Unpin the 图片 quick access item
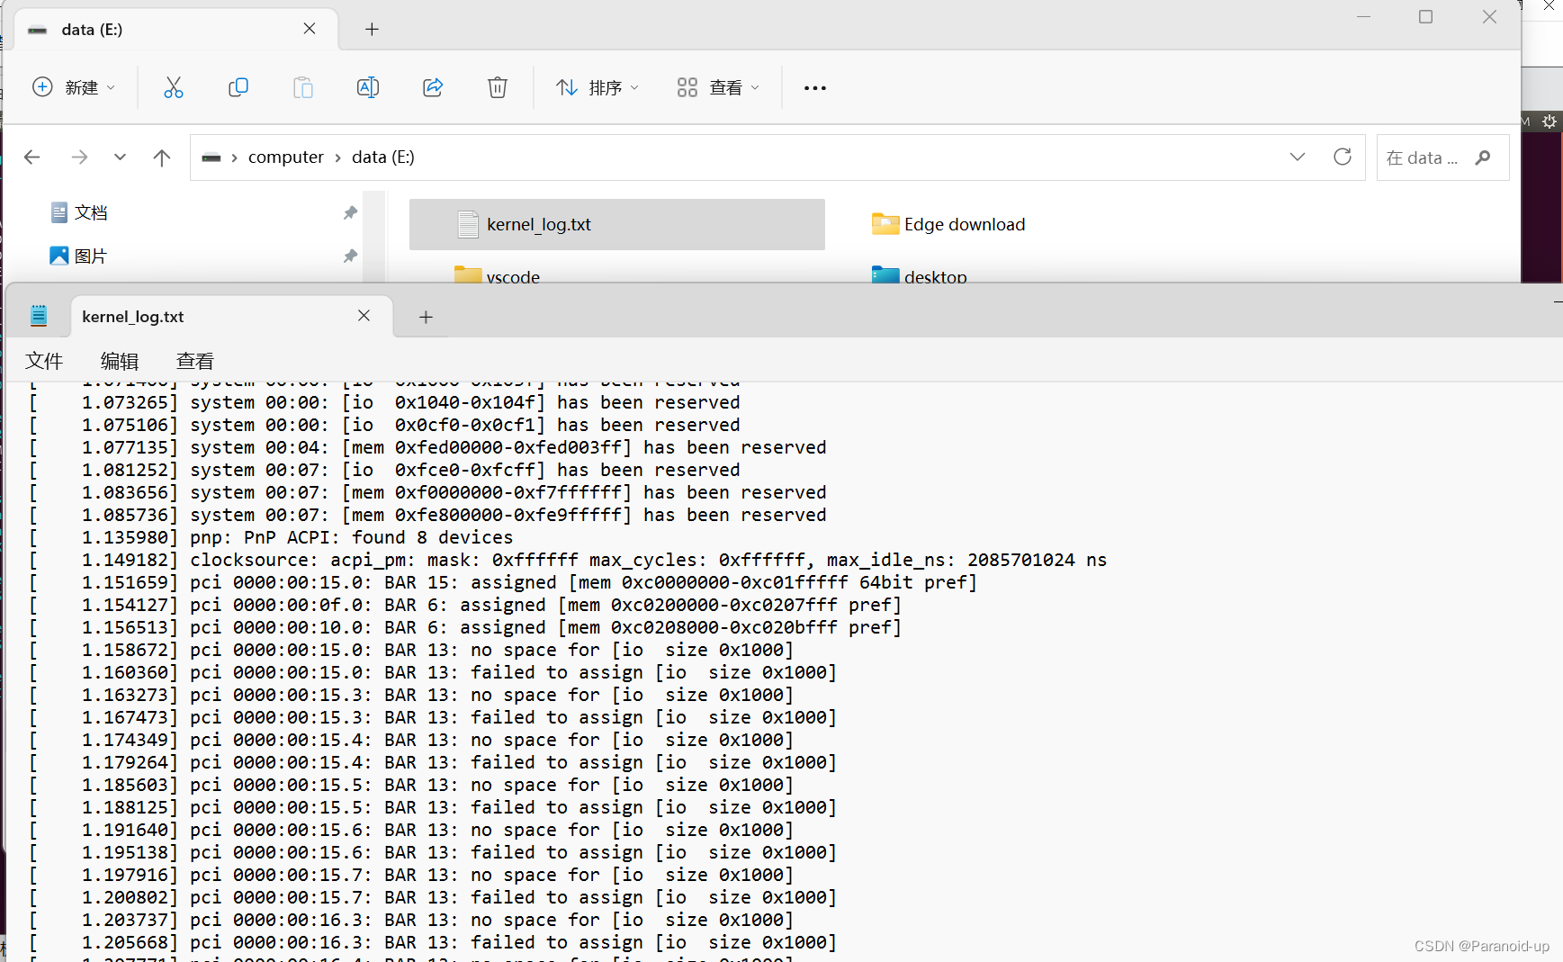This screenshot has height=962, width=1563. [x=350, y=256]
